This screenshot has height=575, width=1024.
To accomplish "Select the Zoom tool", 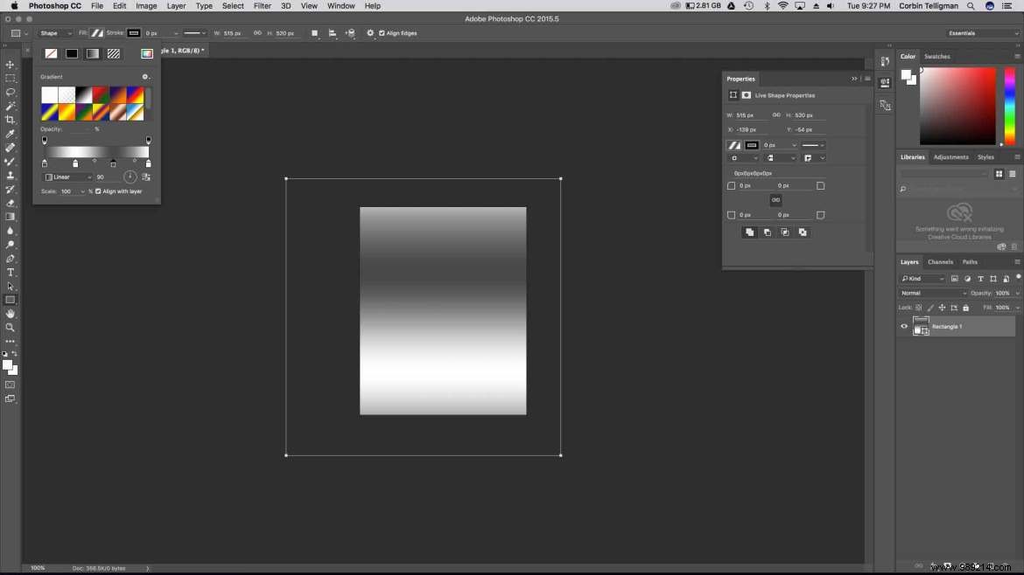I will click(x=11, y=328).
